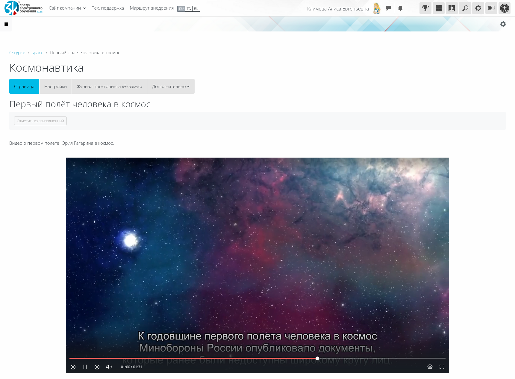Switch language to RU

click(x=181, y=9)
